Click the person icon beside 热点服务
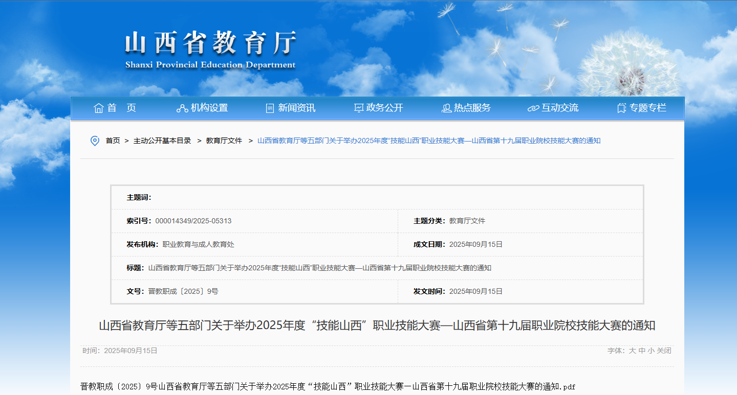Viewport: 737px width, 395px height. coord(446,108)
